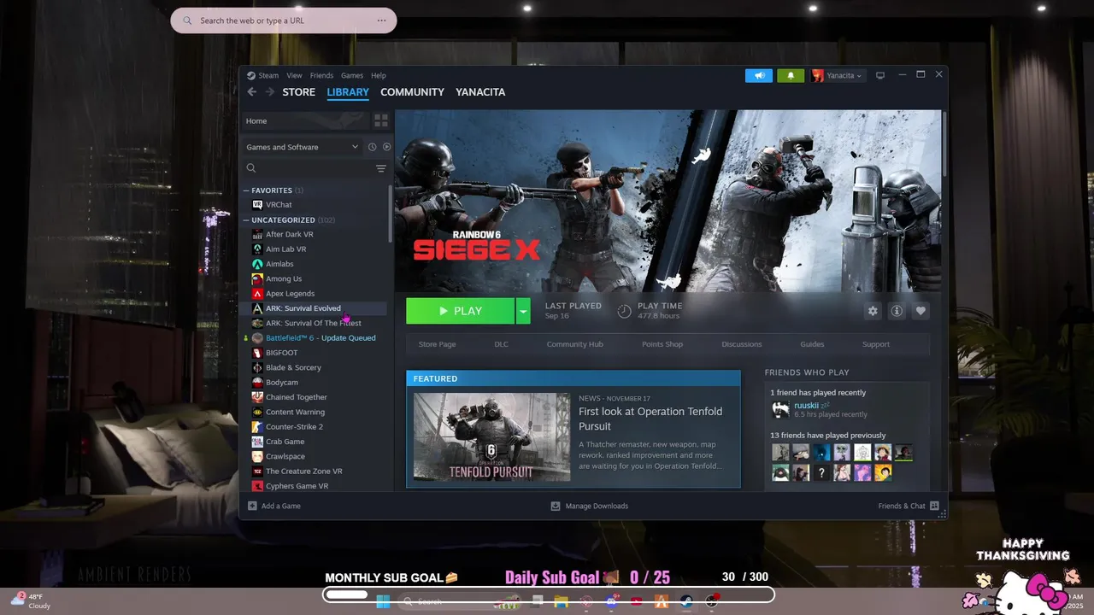Open the DLC link
The image size is (1094, 615).
click(x=501, y=344)
